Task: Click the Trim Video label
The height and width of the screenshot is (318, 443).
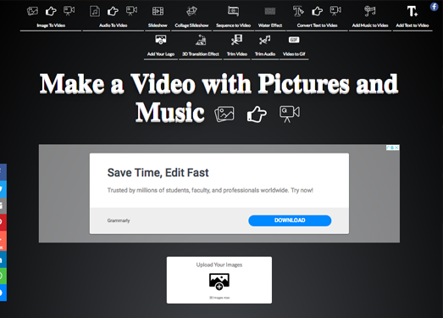Action: pos(237,53)
